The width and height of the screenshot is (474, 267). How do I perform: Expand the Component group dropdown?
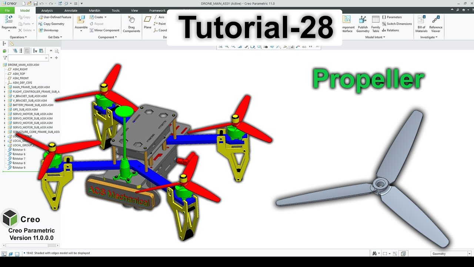click(107, 37)
